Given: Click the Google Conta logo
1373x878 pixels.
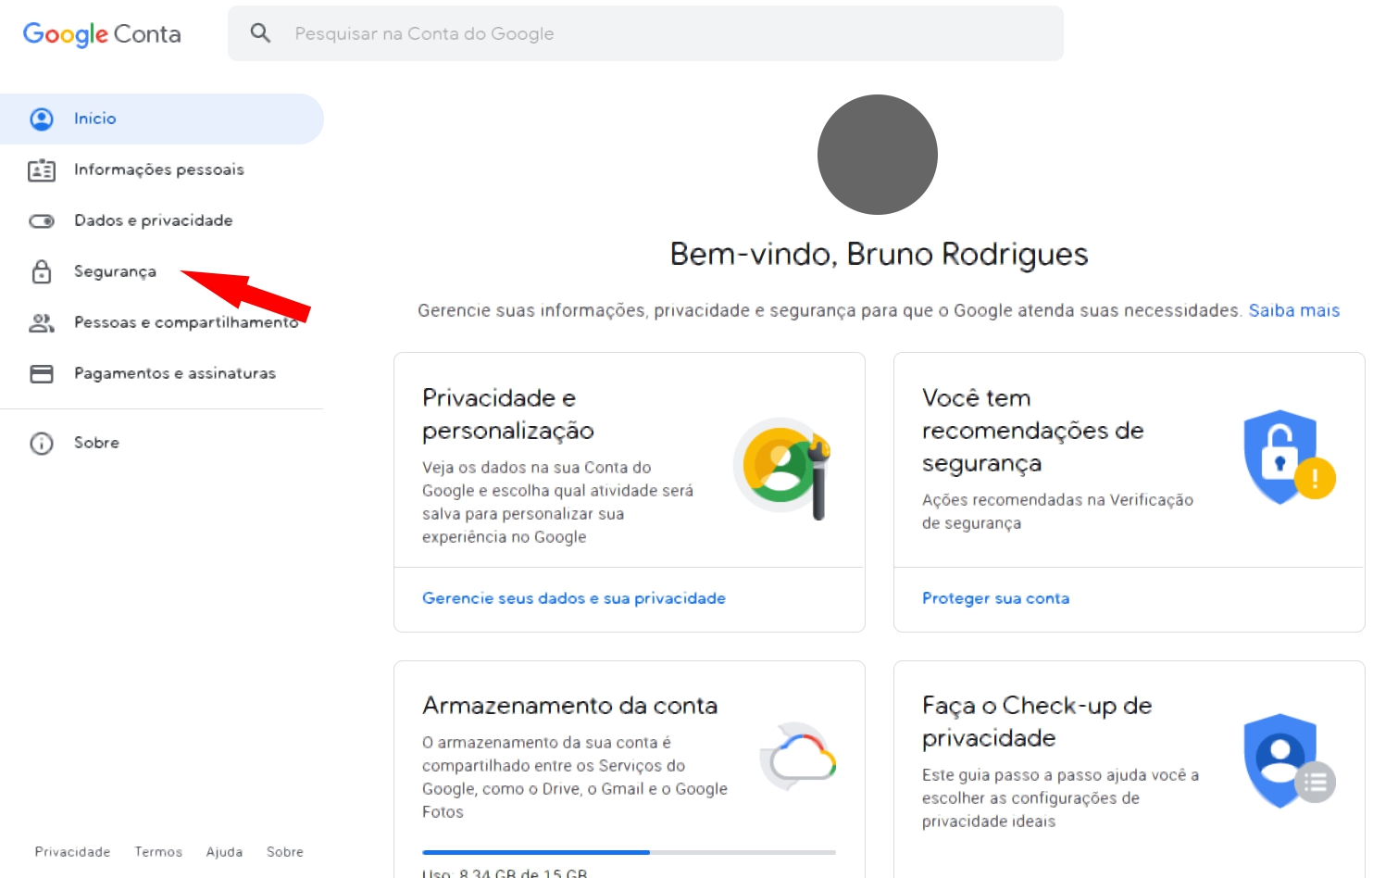Looking at the screenshot, I should [x=102, y=34].
